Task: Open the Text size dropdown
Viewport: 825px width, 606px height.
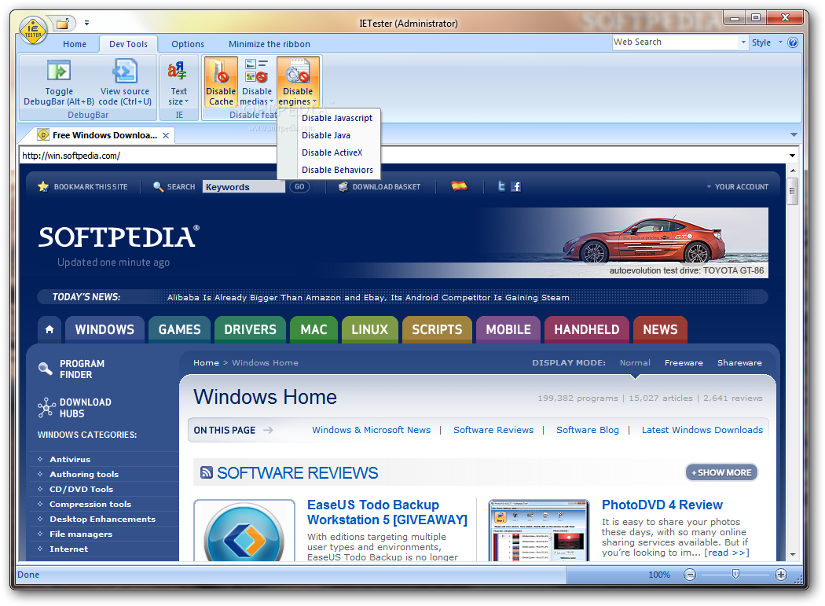Action: [178, 82]
